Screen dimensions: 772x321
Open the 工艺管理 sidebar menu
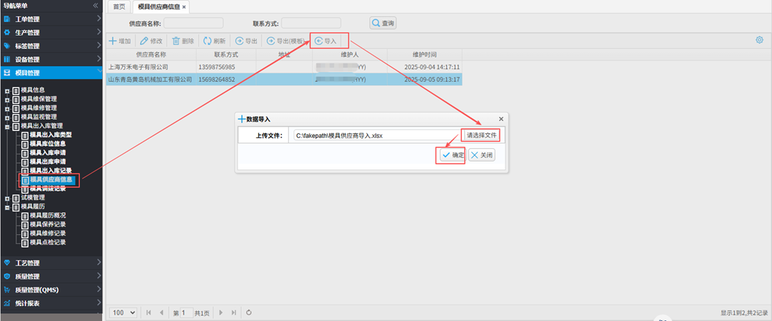51,263
